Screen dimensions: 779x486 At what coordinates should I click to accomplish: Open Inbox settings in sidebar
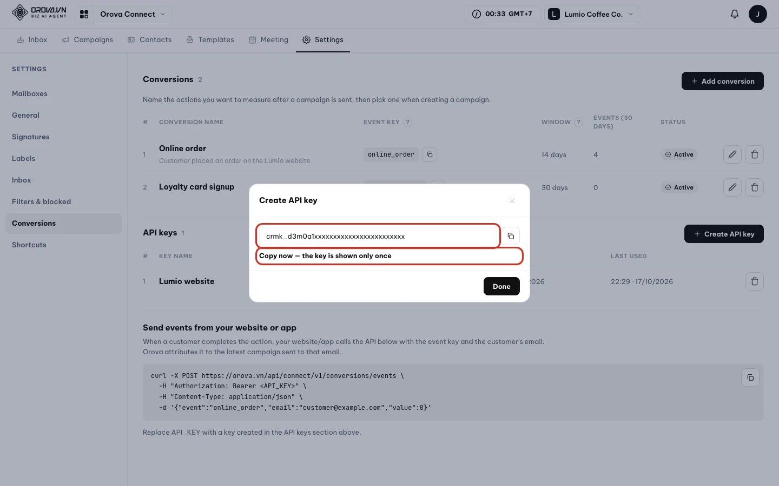[63, 180]
